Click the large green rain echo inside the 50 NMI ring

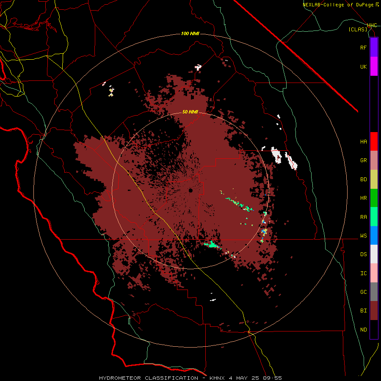pos(212,244)
